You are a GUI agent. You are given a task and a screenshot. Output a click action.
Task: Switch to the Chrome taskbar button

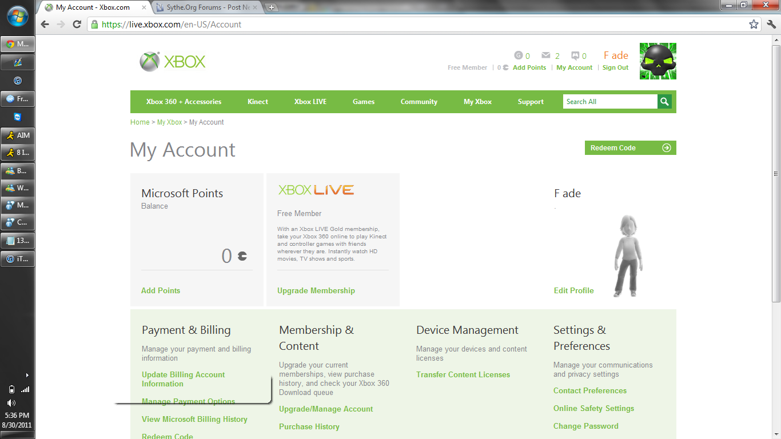(x=17, y=44)
